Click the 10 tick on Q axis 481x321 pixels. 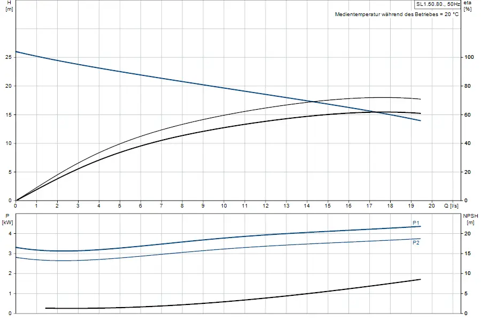223,206
